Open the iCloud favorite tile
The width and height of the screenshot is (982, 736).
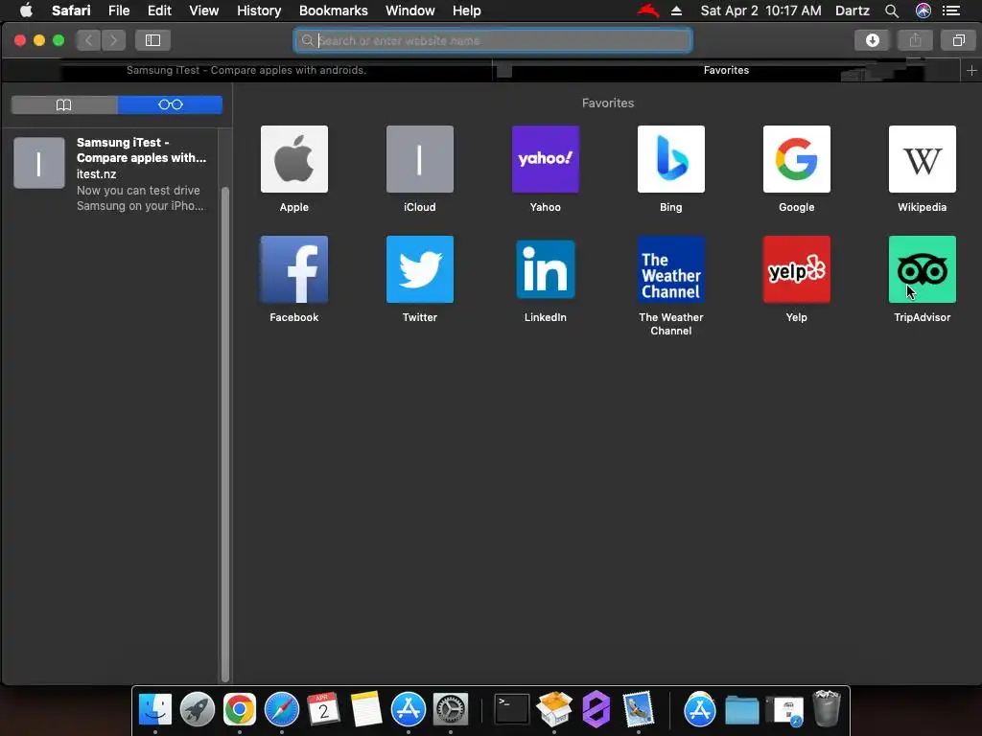[x=420, y=159]
